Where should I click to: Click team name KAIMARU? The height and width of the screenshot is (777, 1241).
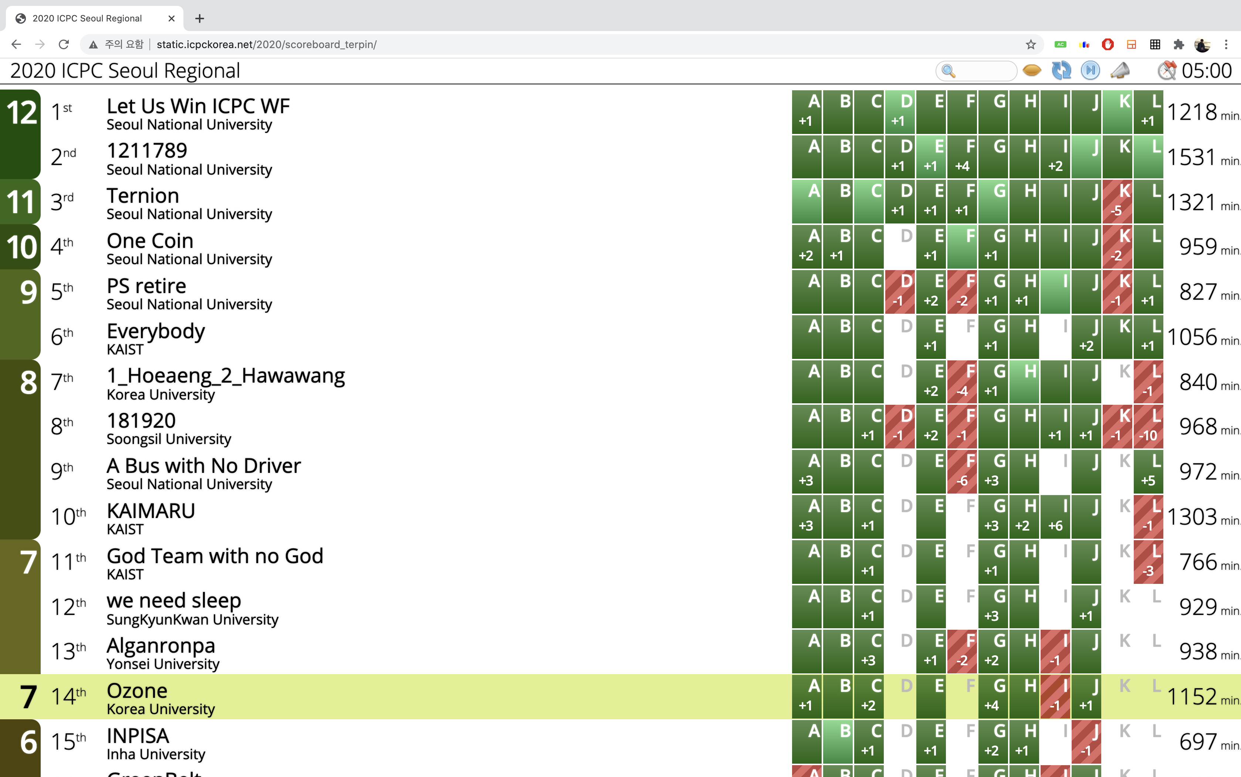151,511
